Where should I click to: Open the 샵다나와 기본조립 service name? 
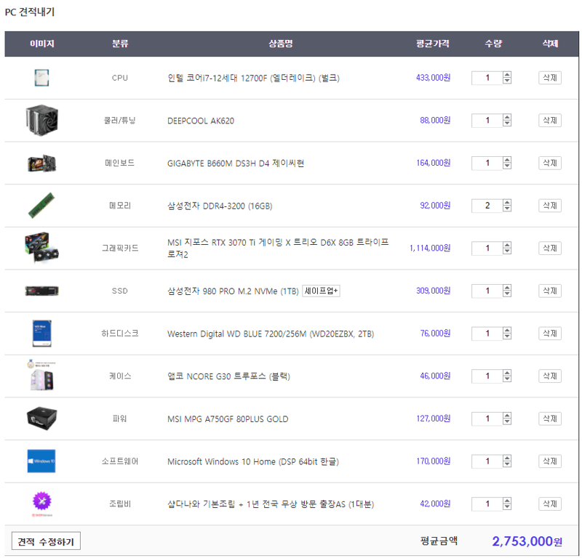point(271,504)
